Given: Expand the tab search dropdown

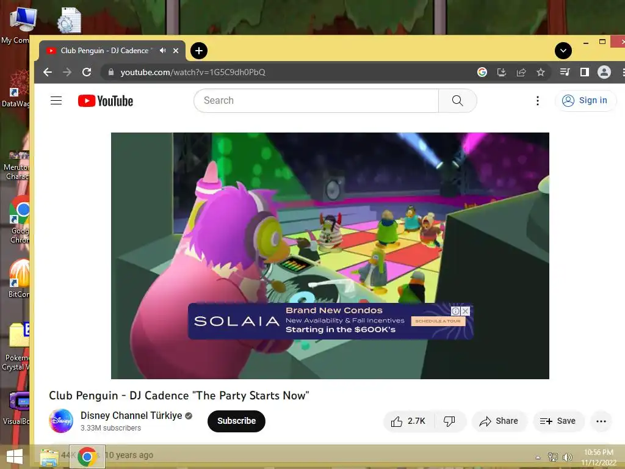Looking at the screenshot, I should (563, 51).
